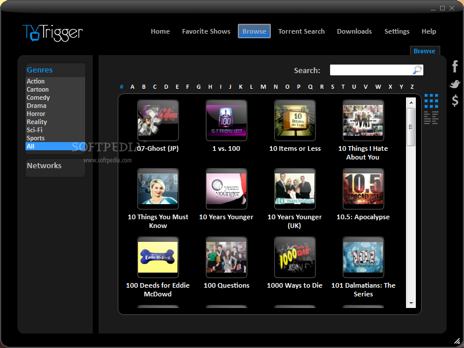
Task: Open the 100 Questions thumbnail
Action: coord(226,257)
